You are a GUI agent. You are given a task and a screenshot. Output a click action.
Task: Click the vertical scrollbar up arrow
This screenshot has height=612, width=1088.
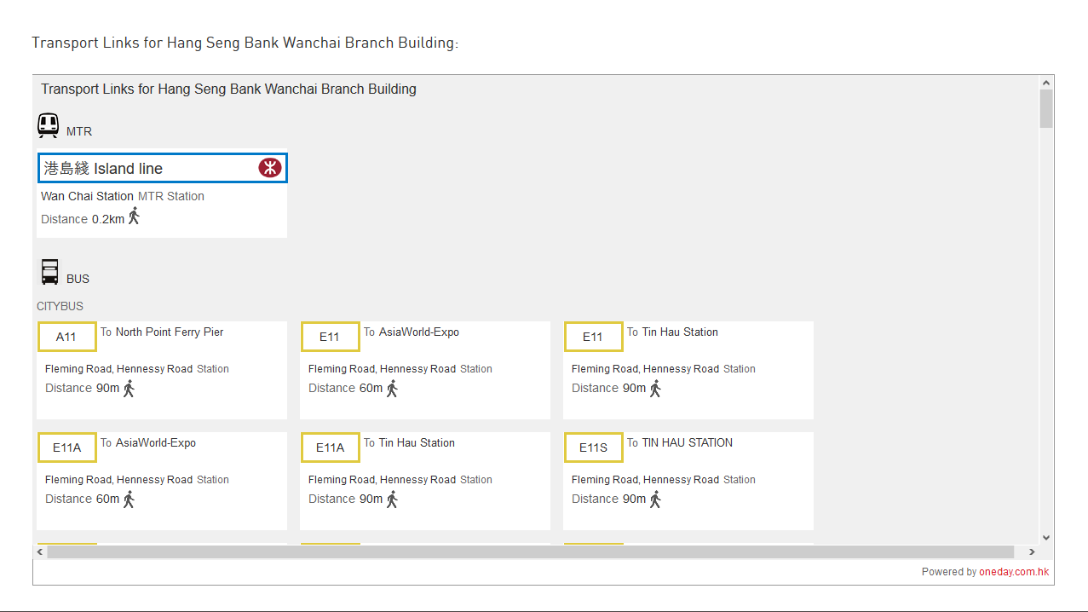[1046, 83]
